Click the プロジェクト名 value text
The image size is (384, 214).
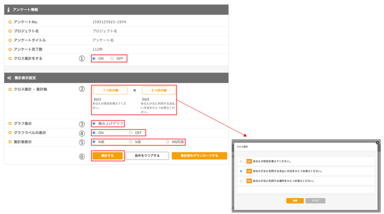pos(105,31)
